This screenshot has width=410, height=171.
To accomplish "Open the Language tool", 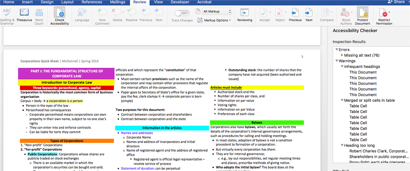I will point(82,15).
